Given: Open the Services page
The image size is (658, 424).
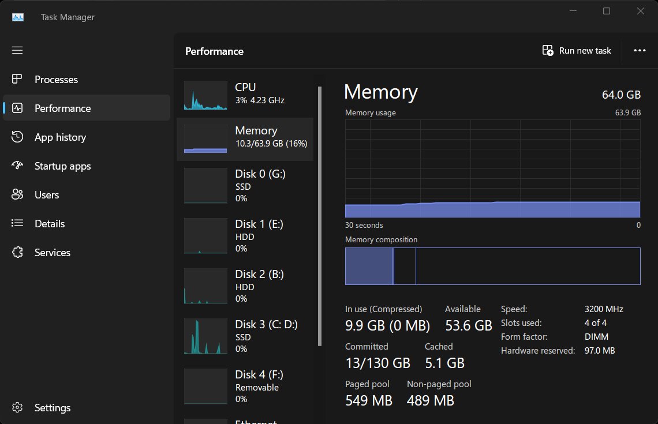Looking at the screenshot, I should [x=87, y=253].
